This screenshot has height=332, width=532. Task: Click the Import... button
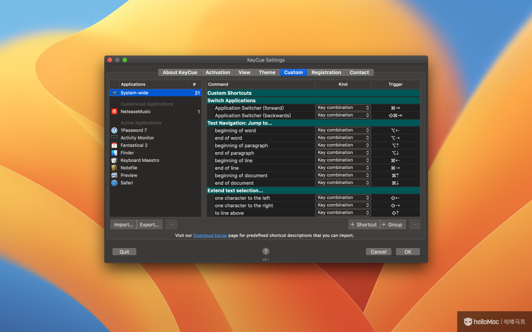tap(123, 225)
